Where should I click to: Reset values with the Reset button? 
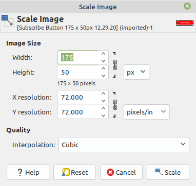74,172
